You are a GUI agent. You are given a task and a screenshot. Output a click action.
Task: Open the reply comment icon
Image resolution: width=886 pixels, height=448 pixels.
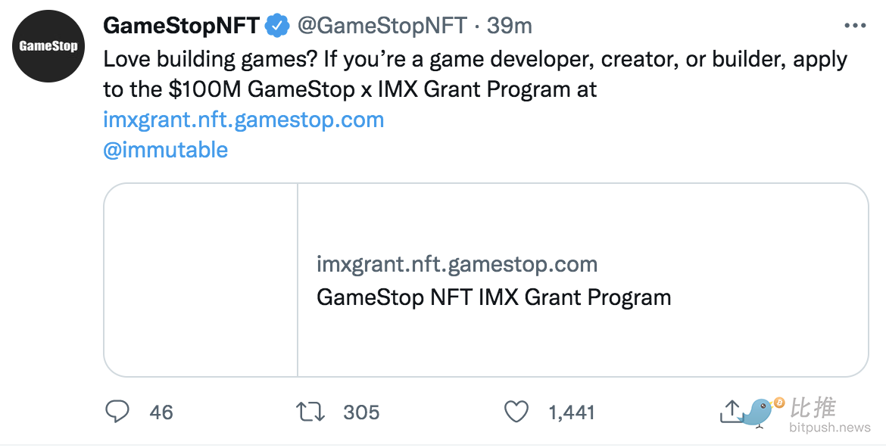tap(117, 412)
